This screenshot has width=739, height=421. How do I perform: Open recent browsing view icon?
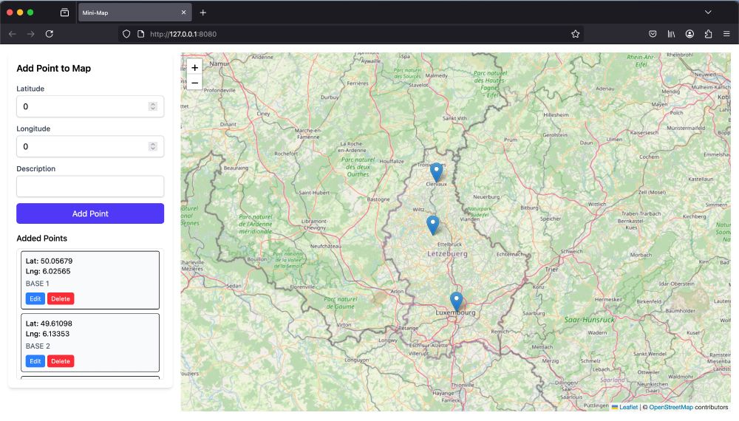(64, 13)
